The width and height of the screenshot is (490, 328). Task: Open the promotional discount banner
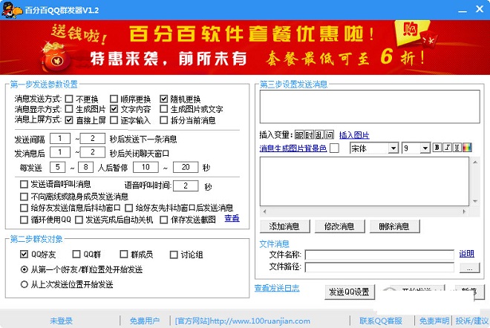pos(245,47)
